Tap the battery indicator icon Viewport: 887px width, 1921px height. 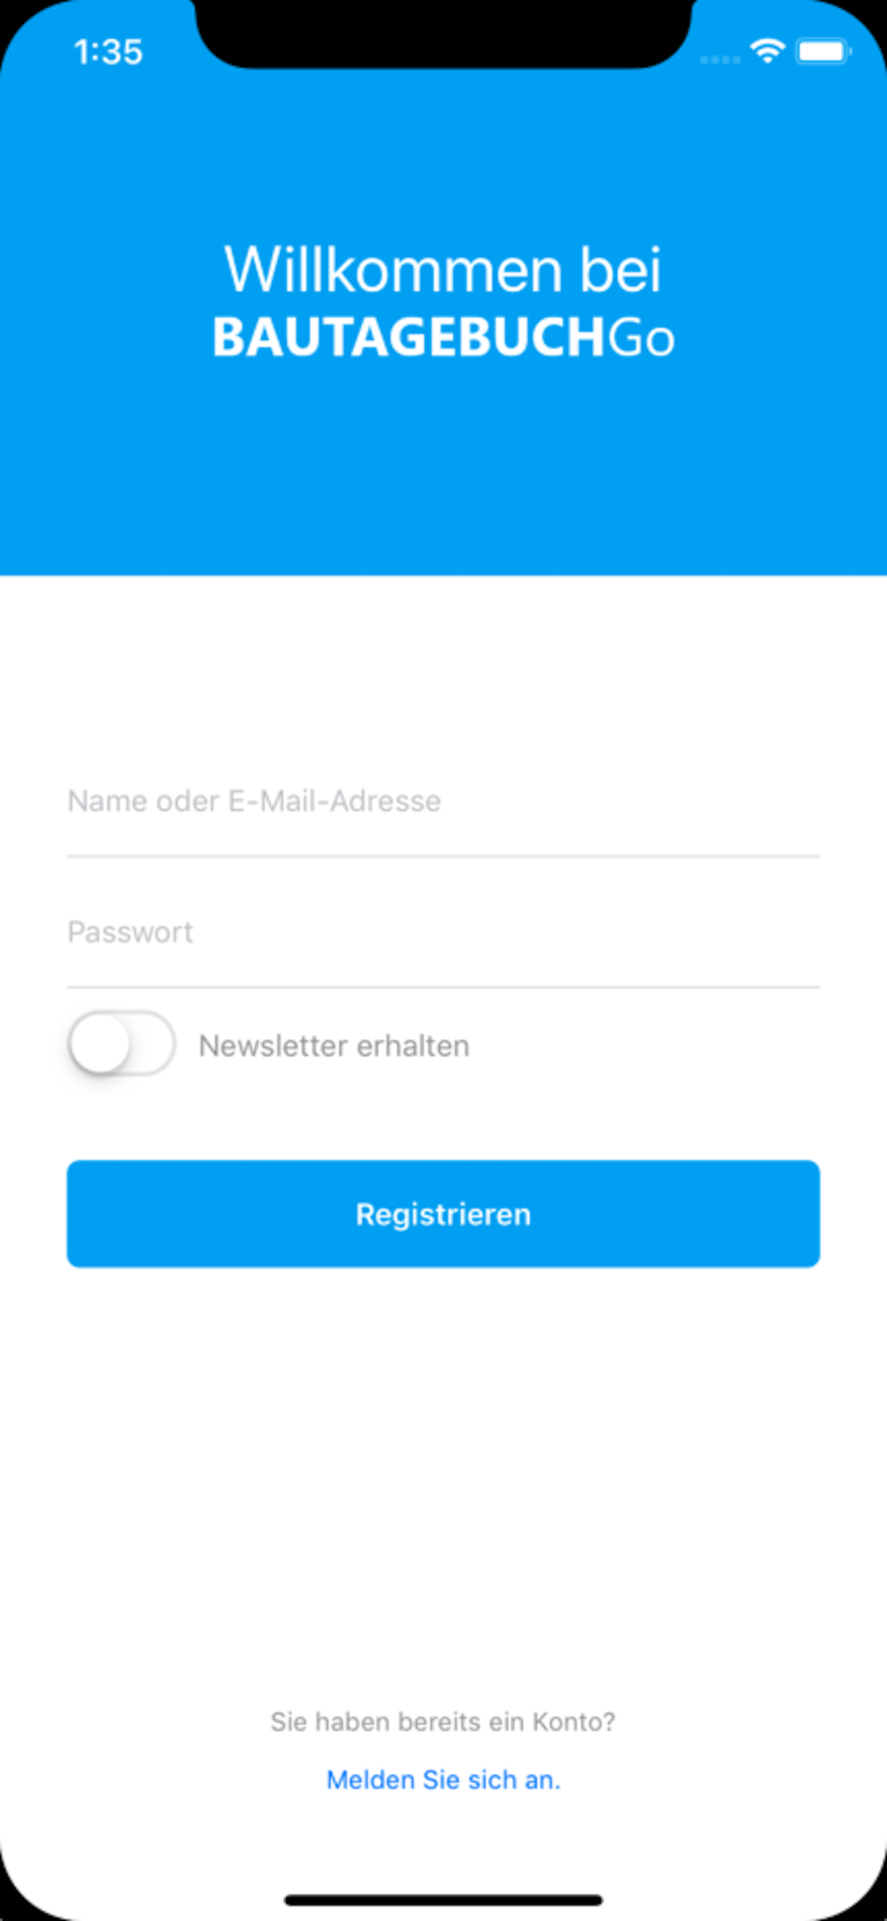[x=823, y=51]
